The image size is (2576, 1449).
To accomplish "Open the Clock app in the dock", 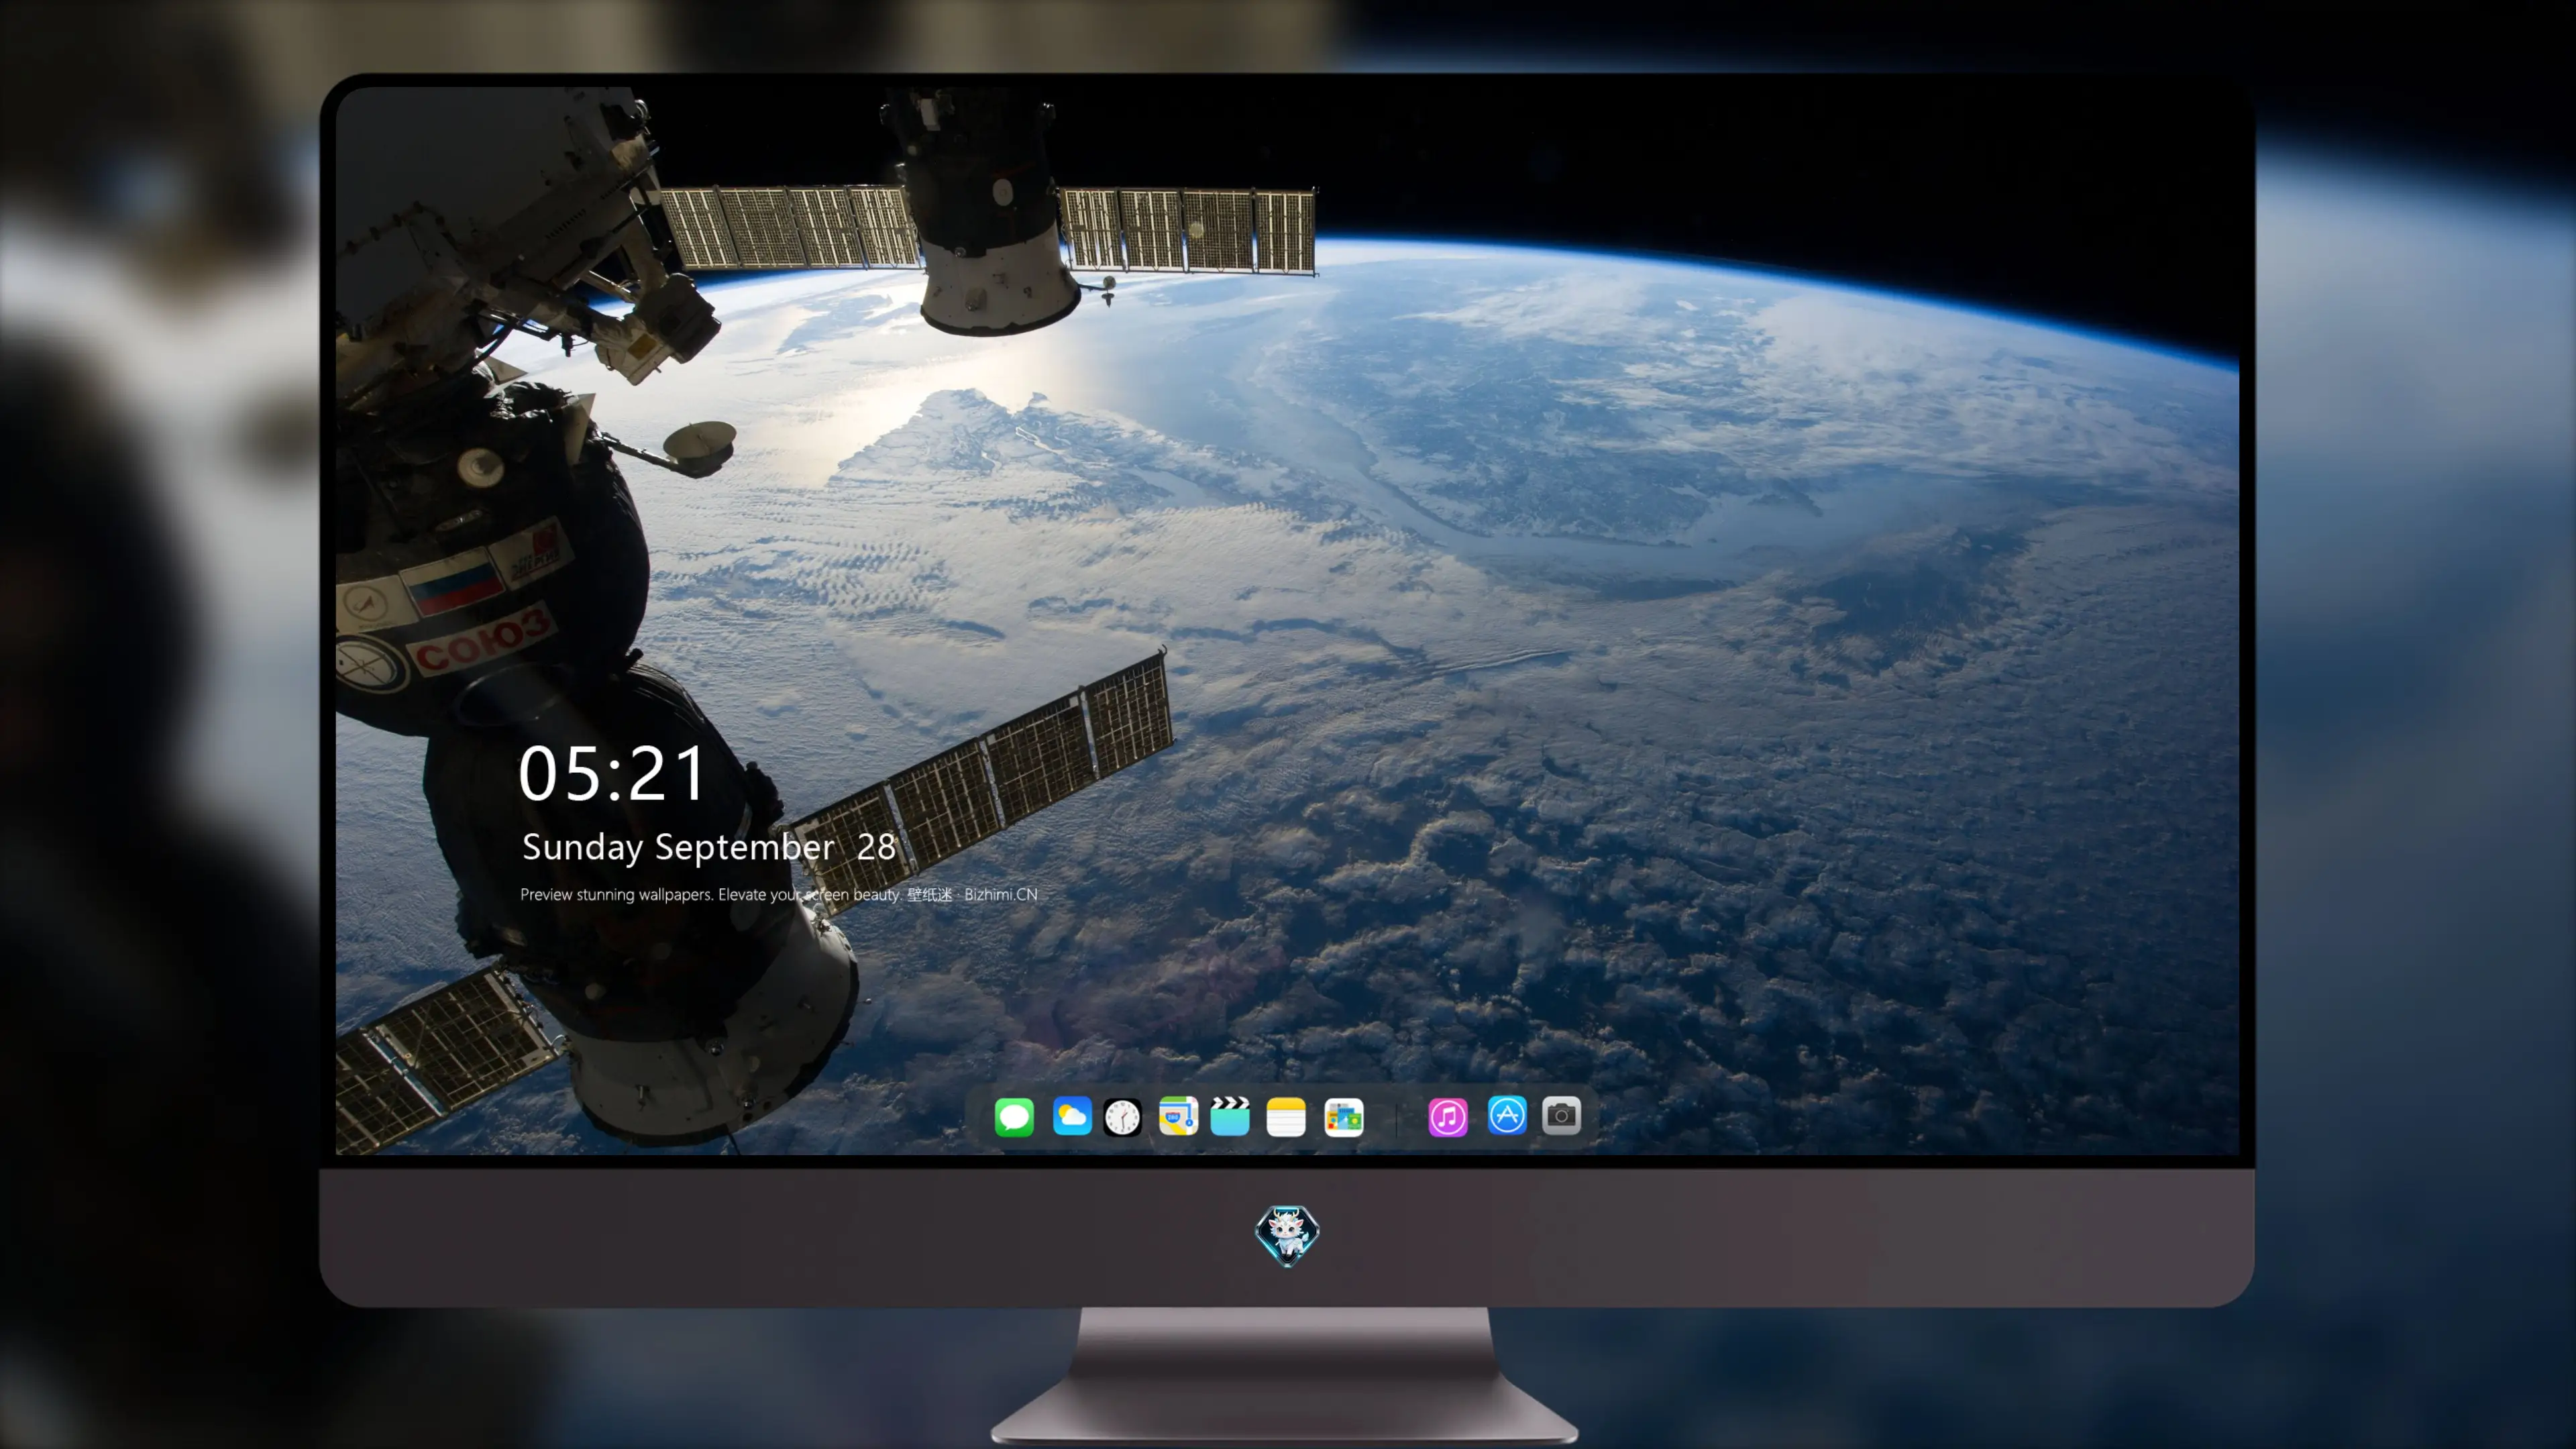I will [x=1122, y=1117].
